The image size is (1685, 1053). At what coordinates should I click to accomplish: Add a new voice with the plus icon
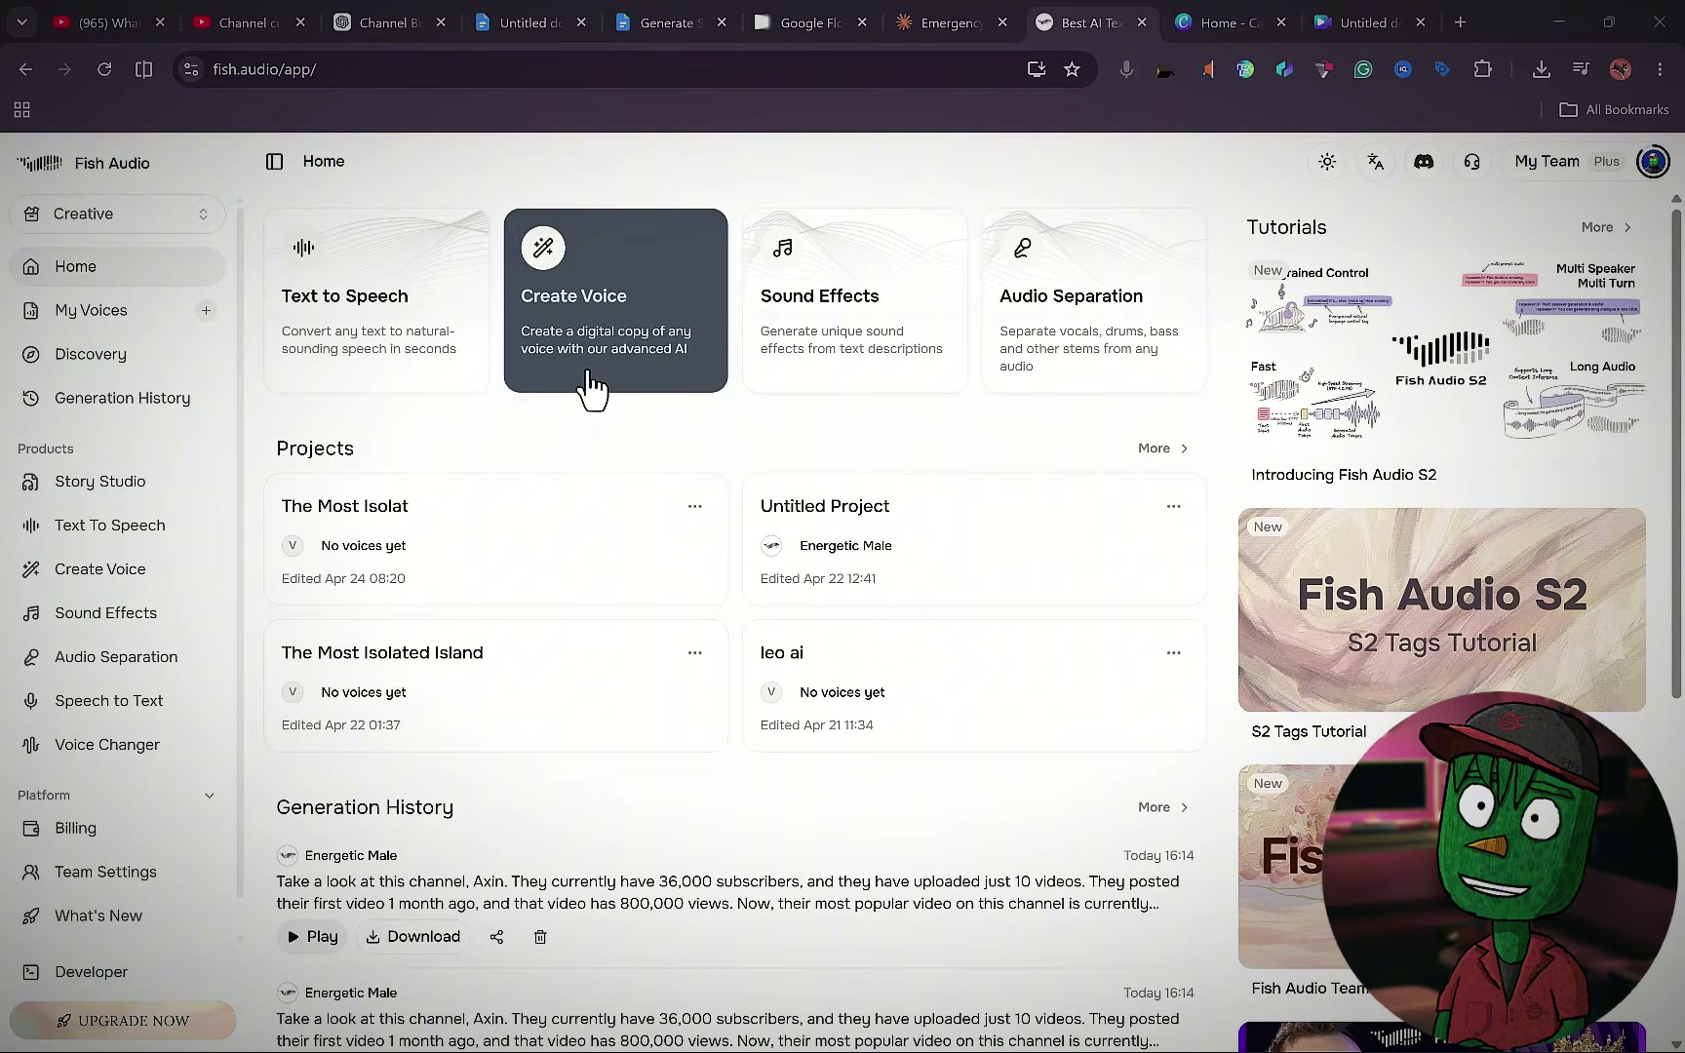(x=206, y=310)
